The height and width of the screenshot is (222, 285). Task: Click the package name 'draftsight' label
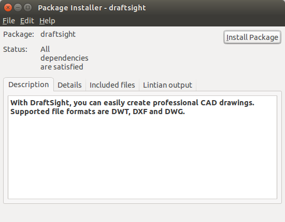click(x=58, y=34)
